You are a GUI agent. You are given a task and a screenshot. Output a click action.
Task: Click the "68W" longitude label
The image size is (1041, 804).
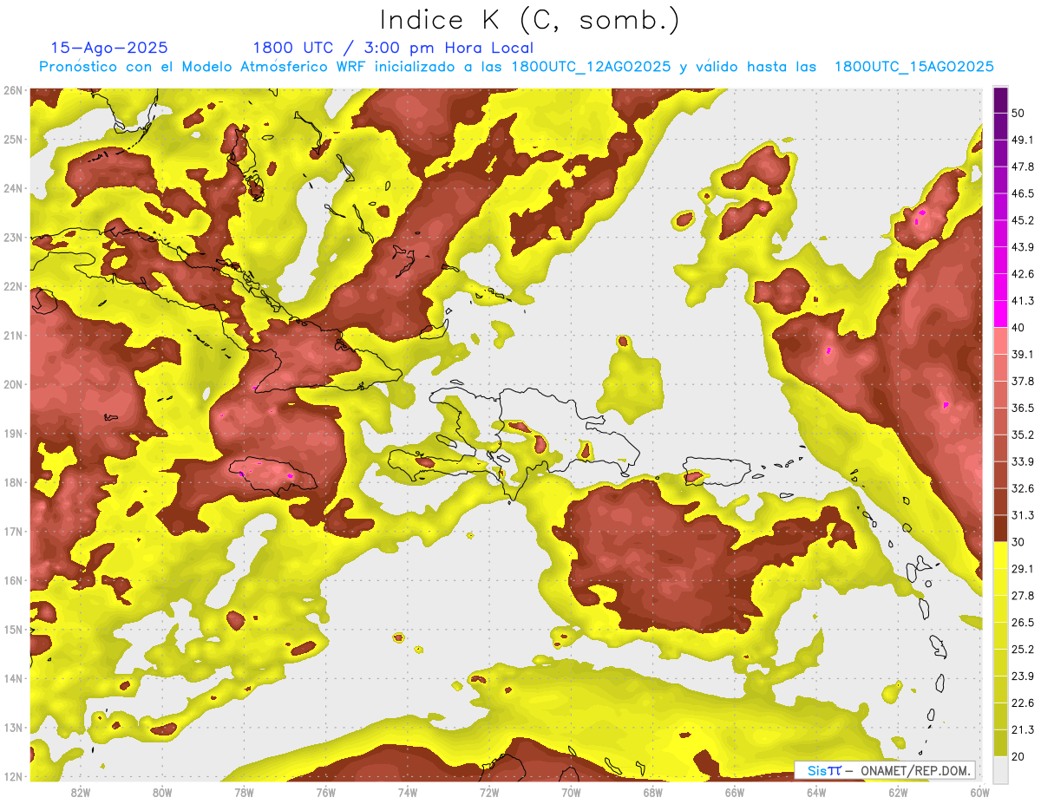[x=652, y=792]
